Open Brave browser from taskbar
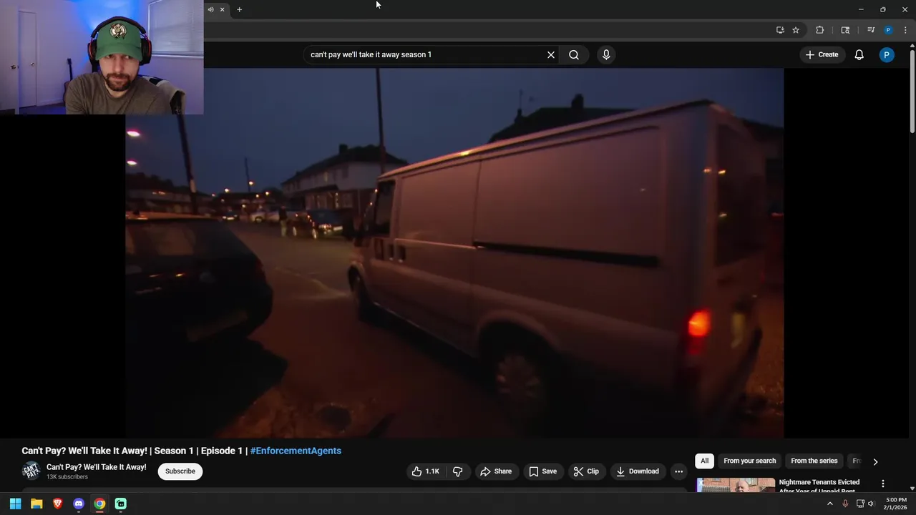 (x=57, y=504)
